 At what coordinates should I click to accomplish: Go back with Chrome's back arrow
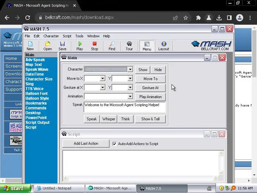[x=7, y=18]
